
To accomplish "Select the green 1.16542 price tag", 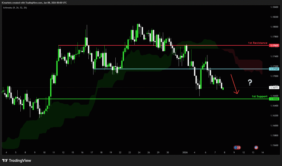I will pos(274,99).
